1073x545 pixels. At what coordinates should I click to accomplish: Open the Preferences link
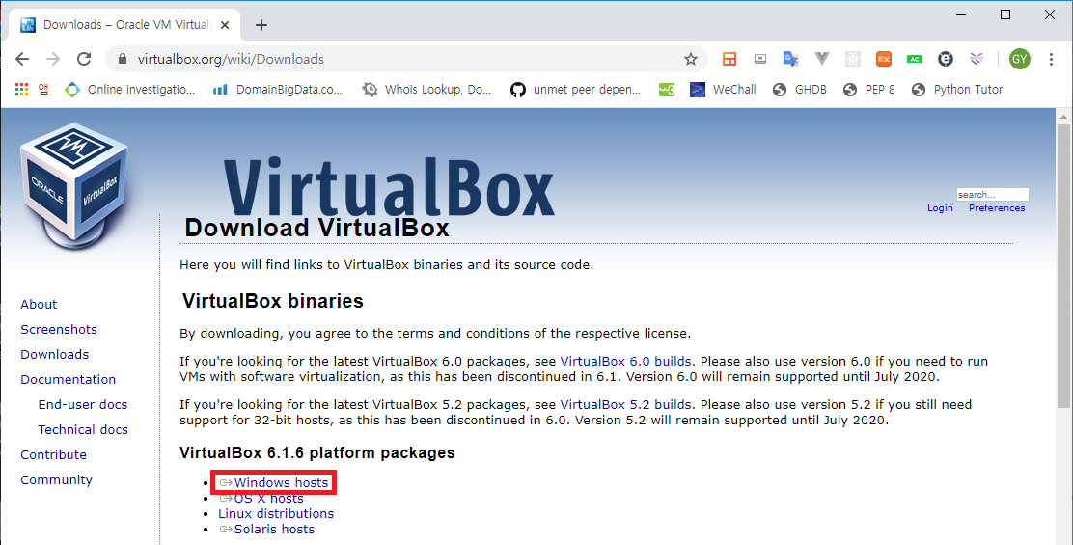tap(997, 208)
